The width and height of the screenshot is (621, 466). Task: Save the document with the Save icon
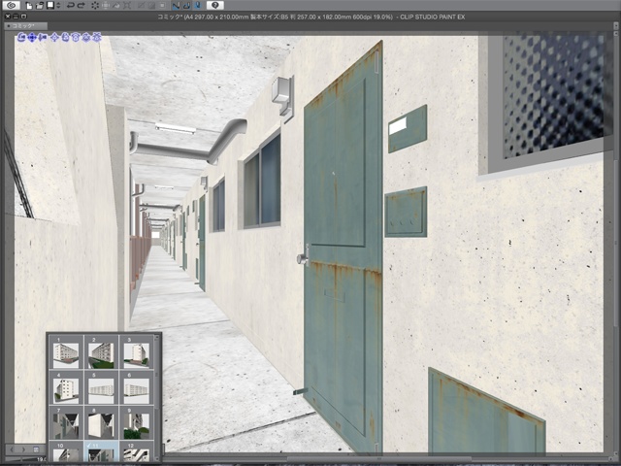(50, 5)
